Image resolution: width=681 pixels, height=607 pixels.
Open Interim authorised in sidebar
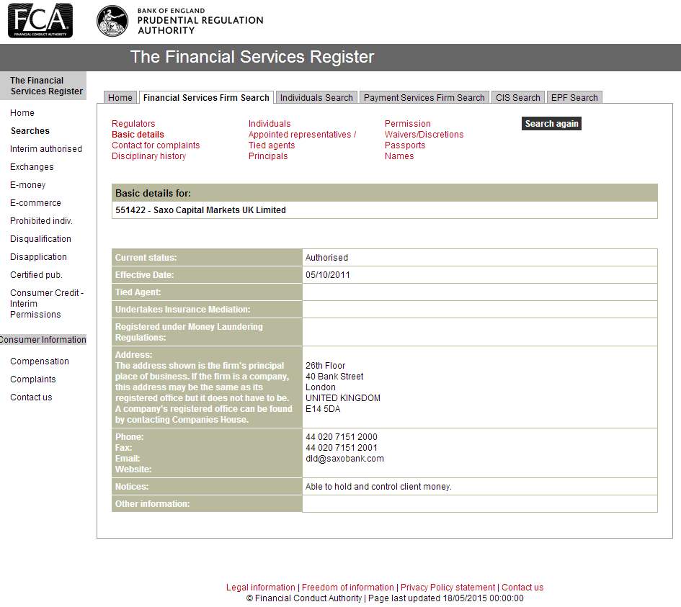46,149
